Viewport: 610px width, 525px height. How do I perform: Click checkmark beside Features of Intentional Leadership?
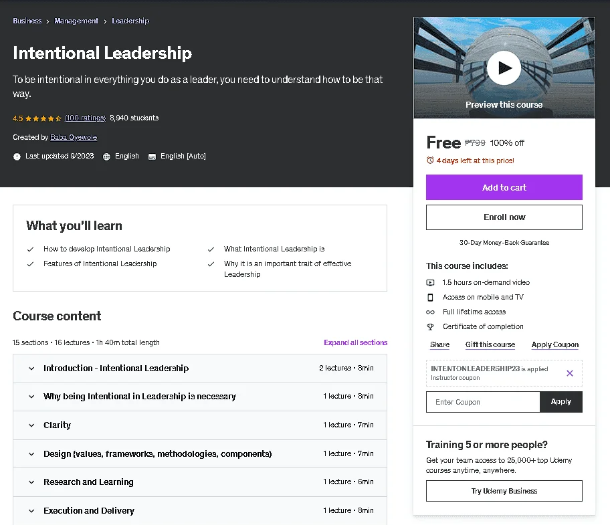click(x=30, y=264)
